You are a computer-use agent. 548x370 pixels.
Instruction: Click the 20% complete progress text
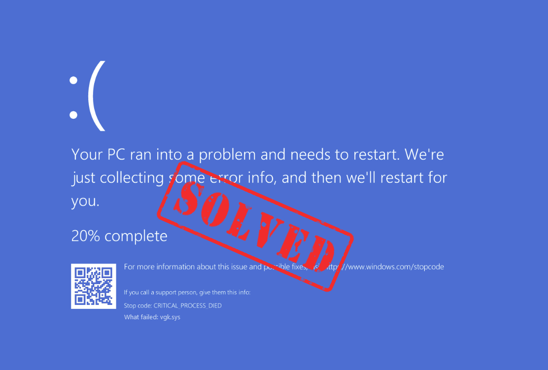click(x=120, y=236)
